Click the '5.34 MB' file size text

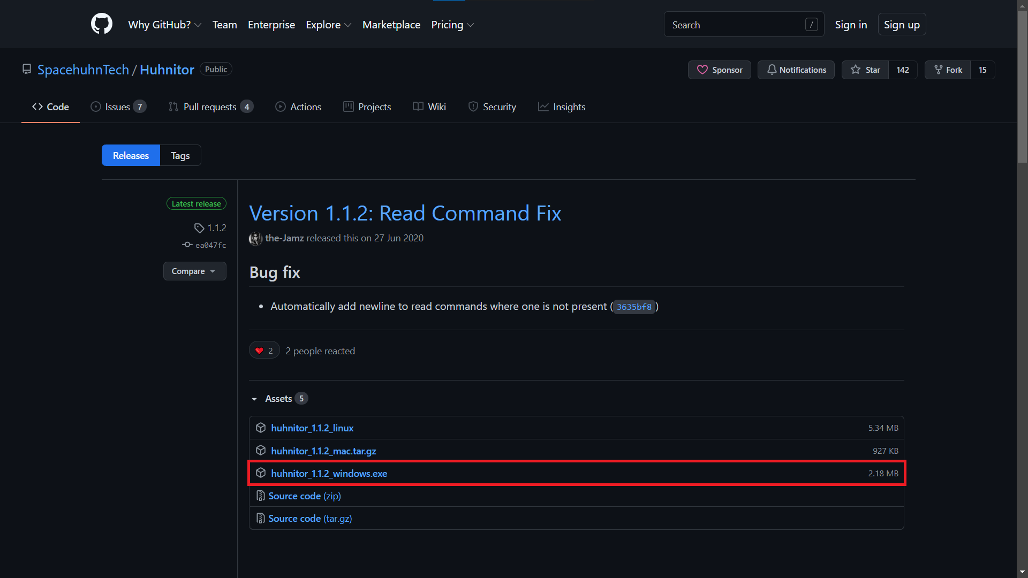[x=883, y=428]
